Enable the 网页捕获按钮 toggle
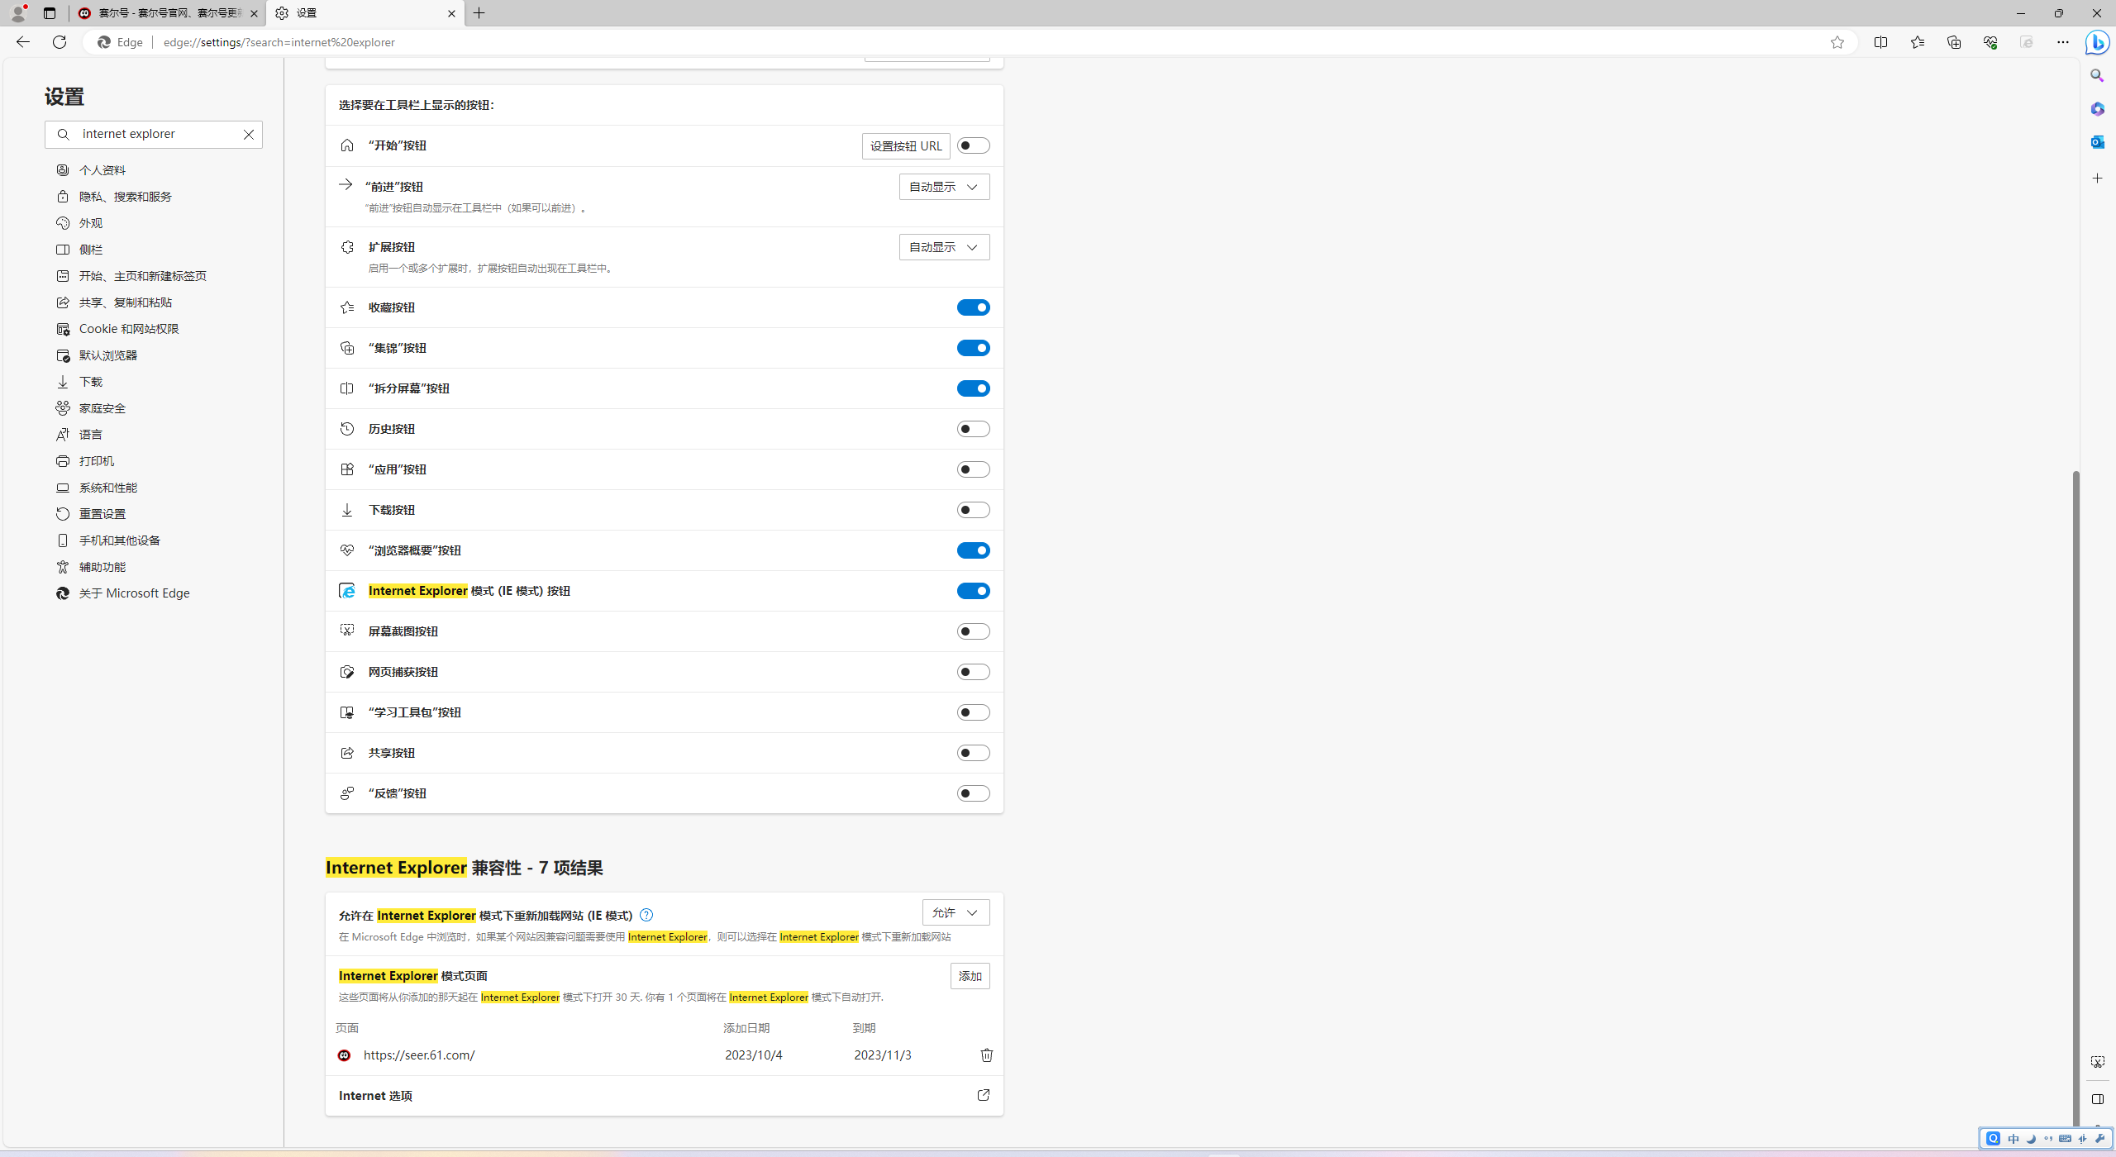2116x1157 pixels. (x=973, y=672)
